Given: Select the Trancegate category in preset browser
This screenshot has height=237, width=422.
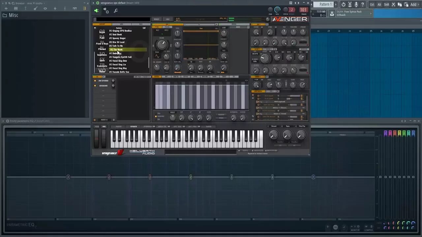Looking at the screenshot, I should click(102, 66).
